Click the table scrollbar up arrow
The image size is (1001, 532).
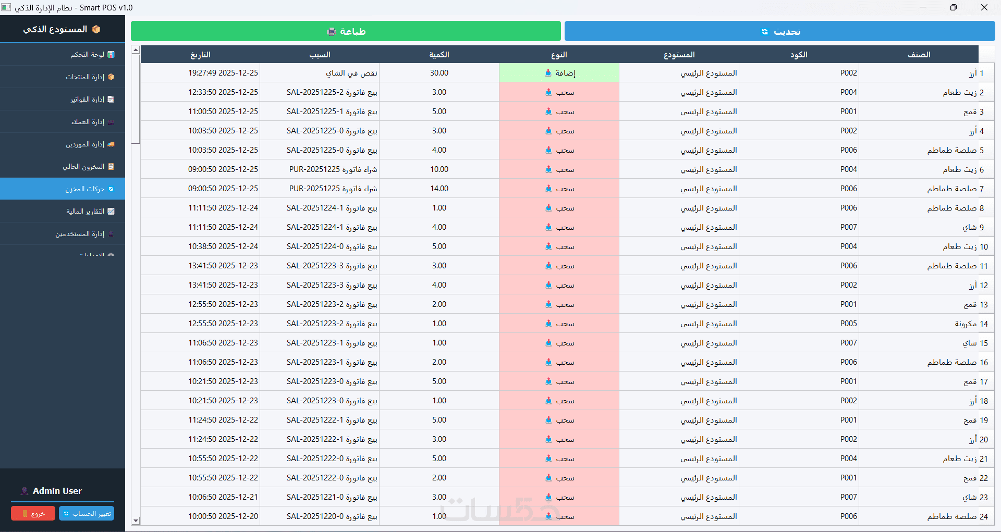136,50
